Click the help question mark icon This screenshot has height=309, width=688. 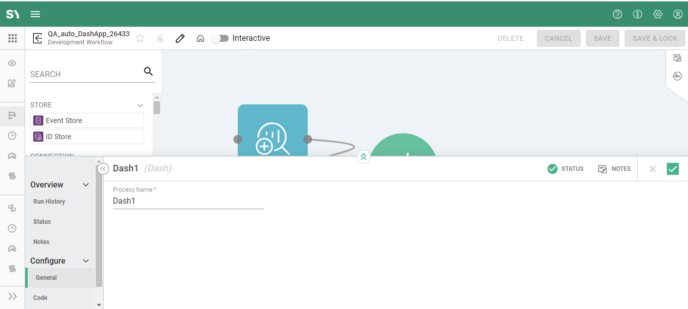[x=617, y=14]
